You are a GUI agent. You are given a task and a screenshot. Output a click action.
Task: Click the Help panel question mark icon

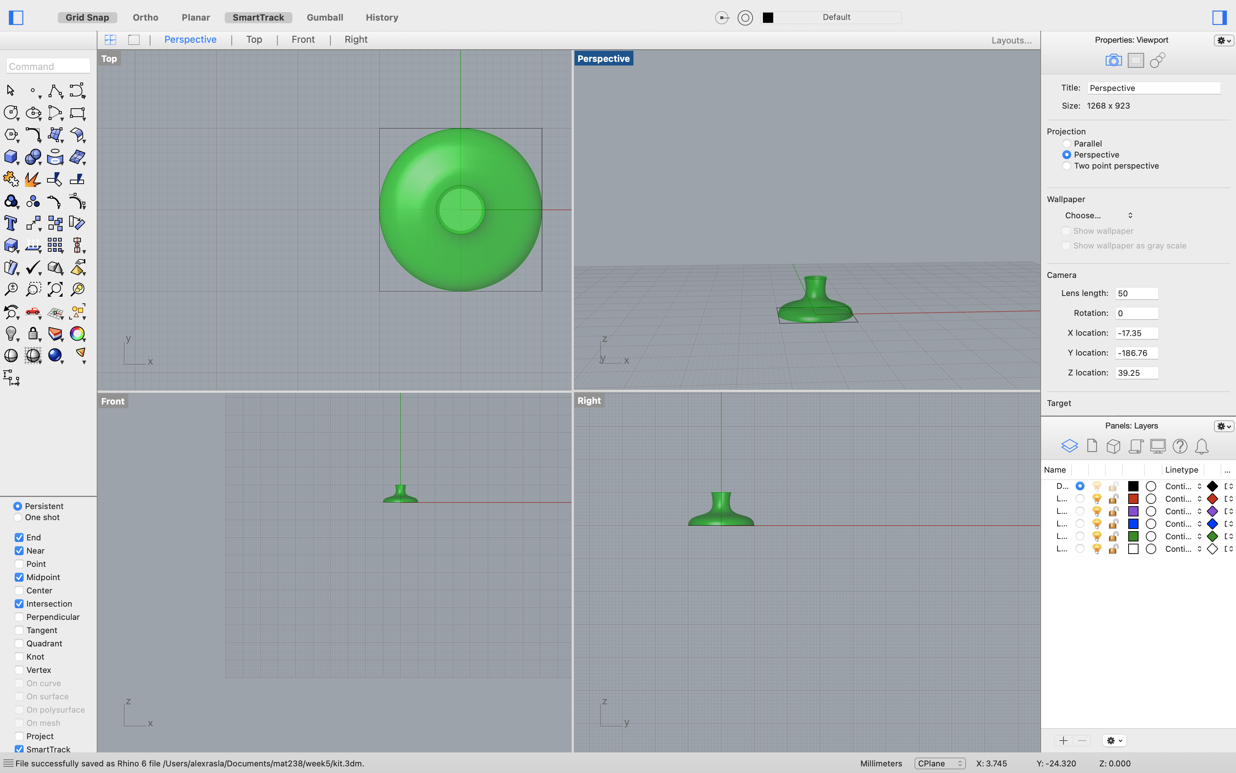[x=1180, y=446]
